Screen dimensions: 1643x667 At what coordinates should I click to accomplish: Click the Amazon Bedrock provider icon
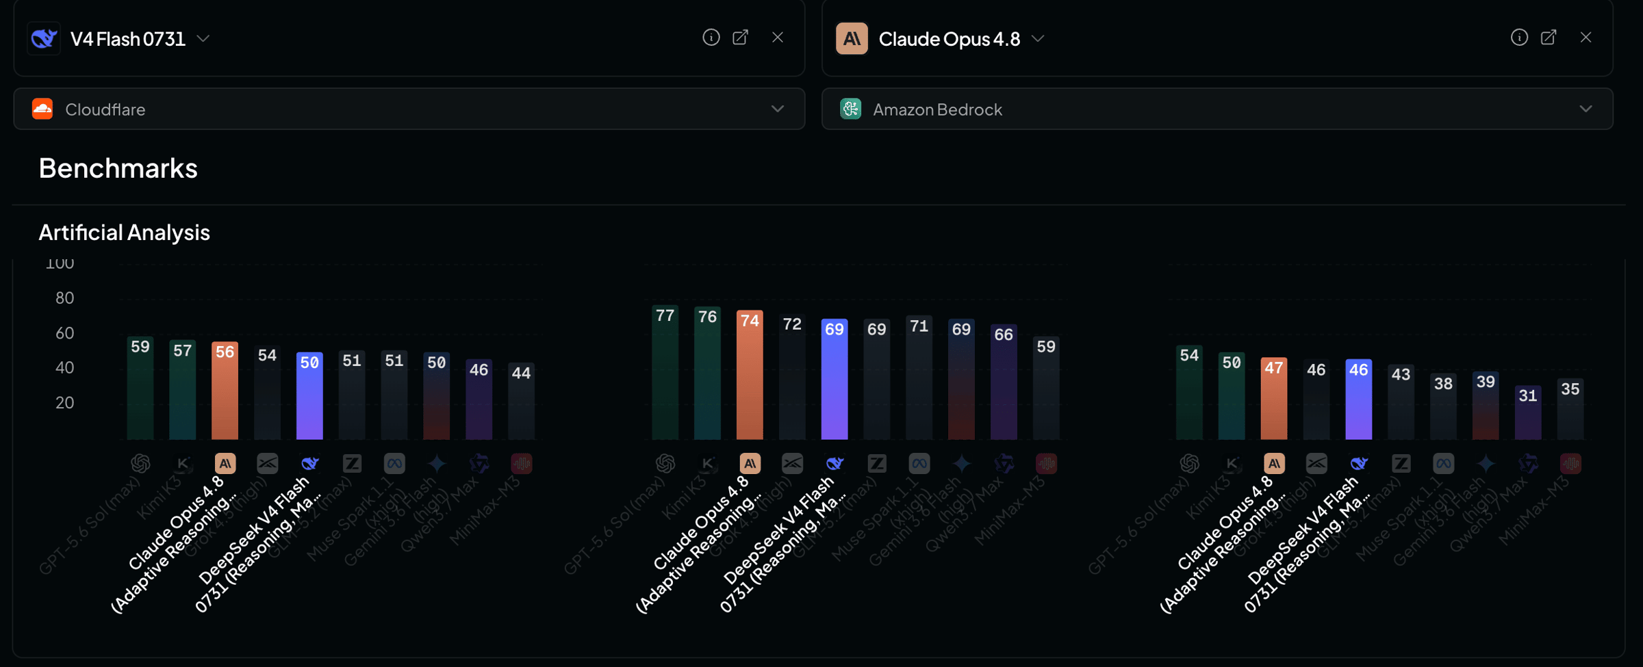[850, 109]
